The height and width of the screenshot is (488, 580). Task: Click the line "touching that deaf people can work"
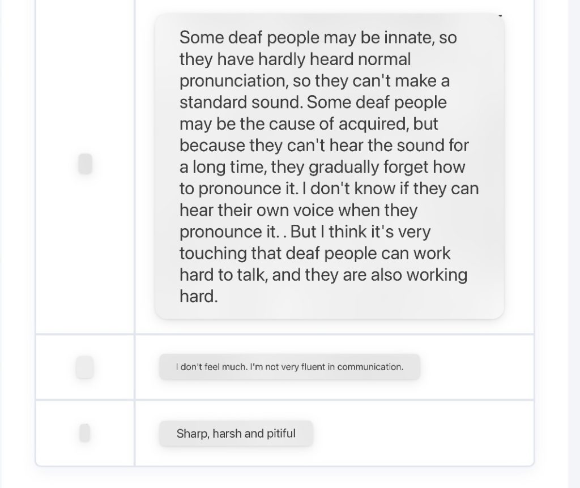(x=315, y=253)
